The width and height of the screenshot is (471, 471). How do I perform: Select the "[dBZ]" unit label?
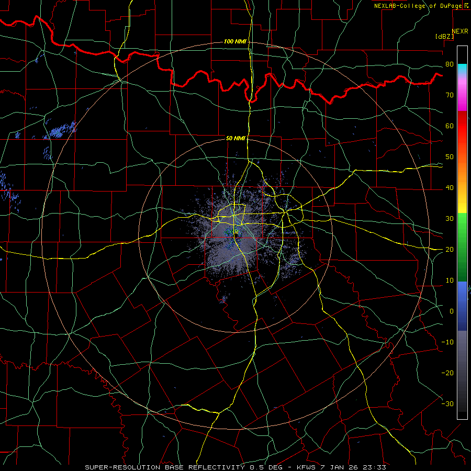point(444,36)
